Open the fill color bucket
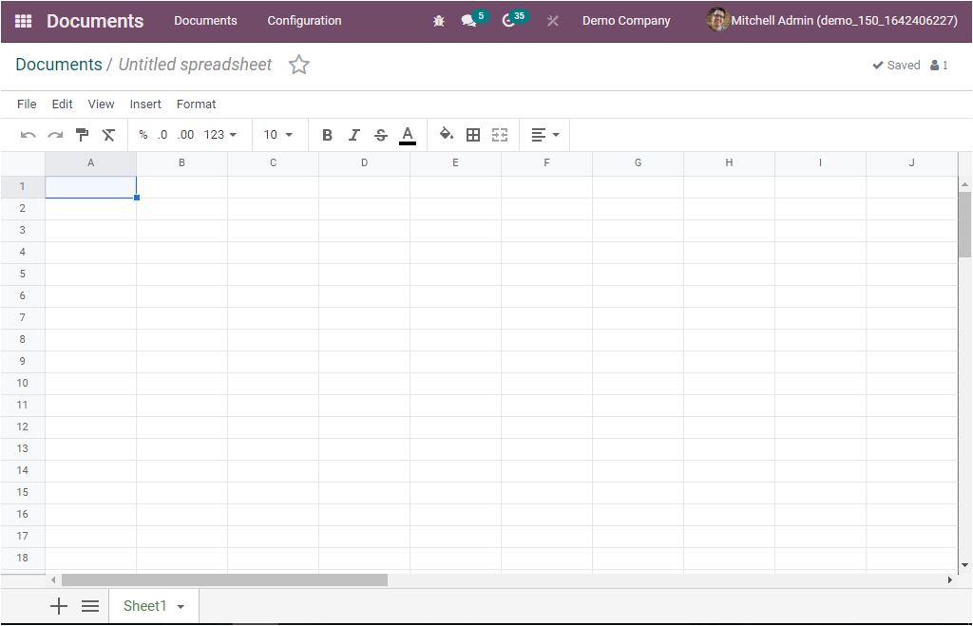 click(x=447, y=134)
